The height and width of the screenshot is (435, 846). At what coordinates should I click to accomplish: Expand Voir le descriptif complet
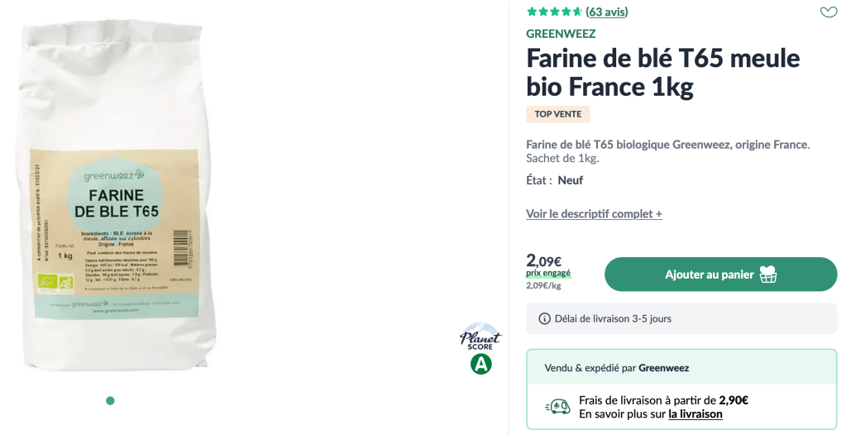[x=594, y=213]
